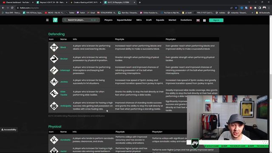Open the Squad Builder menu

(x=124, y=20)
